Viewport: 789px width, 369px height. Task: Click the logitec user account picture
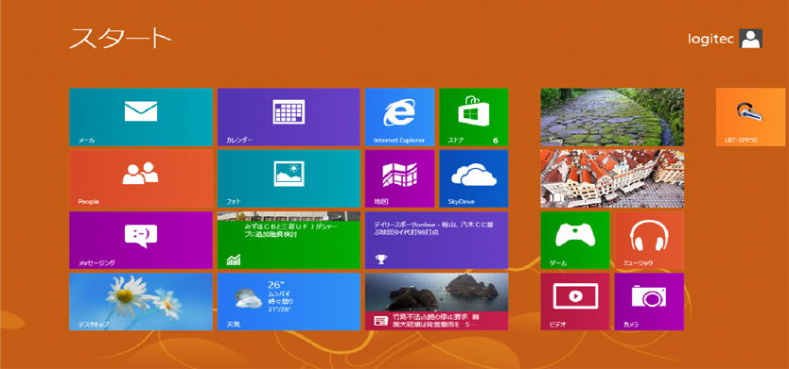coord(751,39)
